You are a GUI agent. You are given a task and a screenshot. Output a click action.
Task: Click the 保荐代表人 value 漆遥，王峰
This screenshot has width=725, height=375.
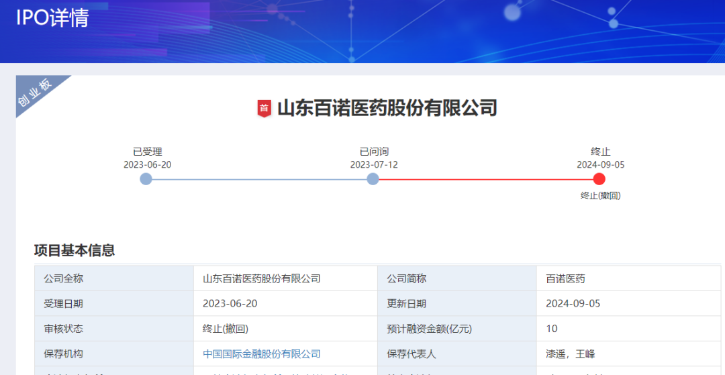(571, 354)
